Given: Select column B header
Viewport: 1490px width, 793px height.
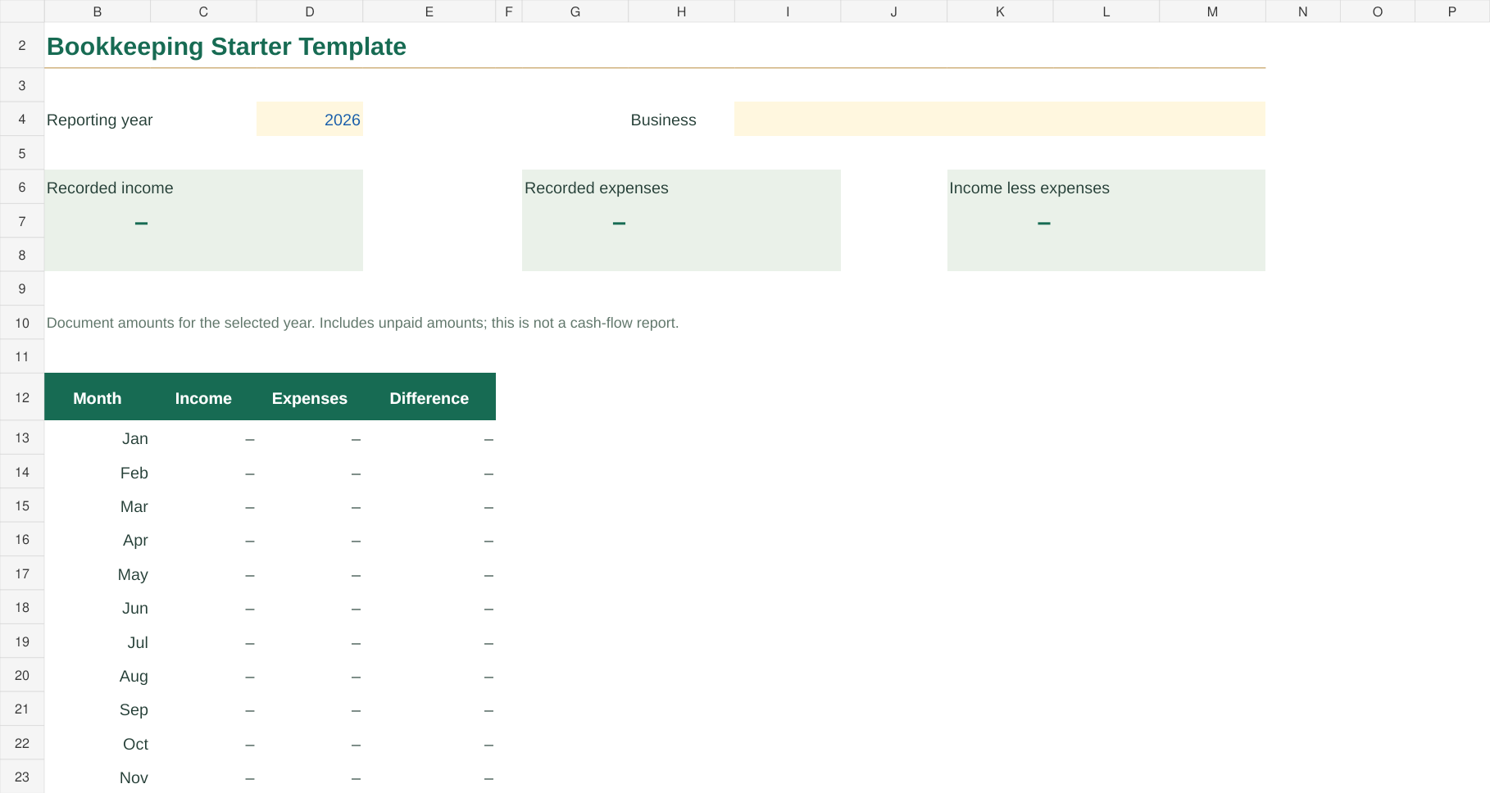Looking at the screenshot, I should [98, 11].
